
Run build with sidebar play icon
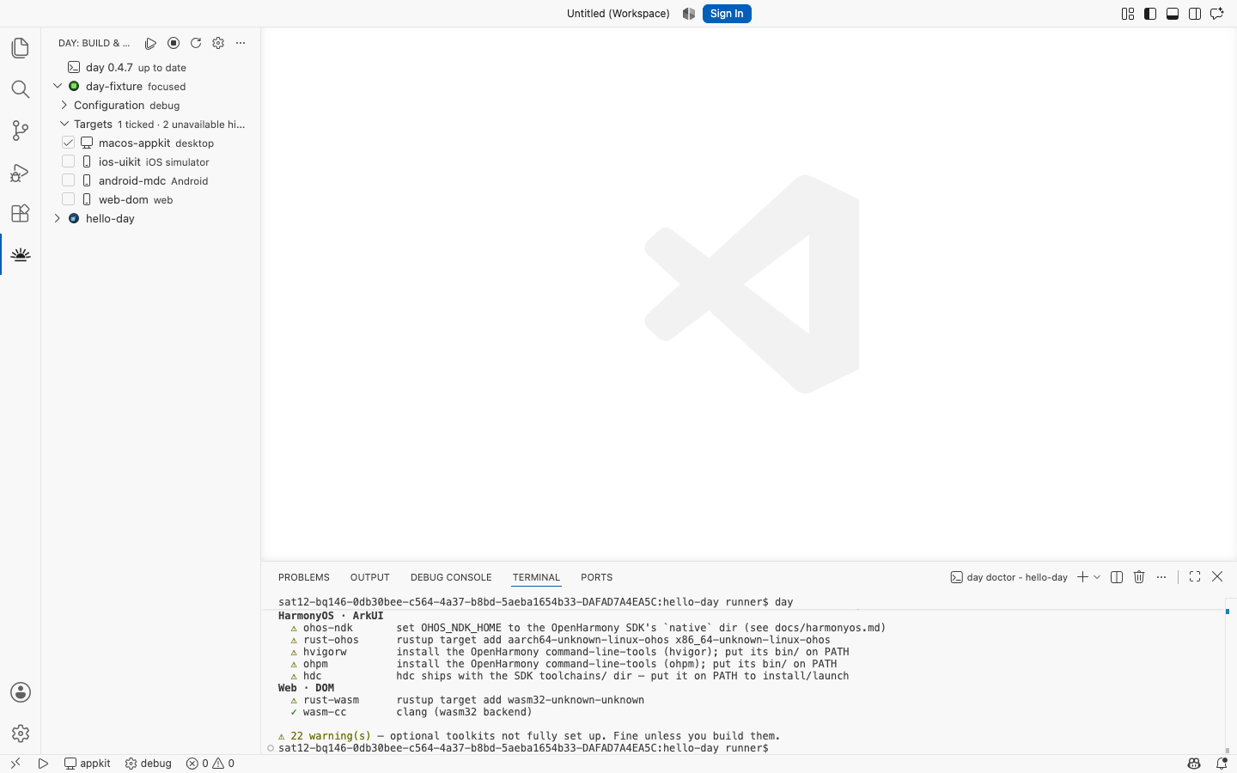click(151, 43)
